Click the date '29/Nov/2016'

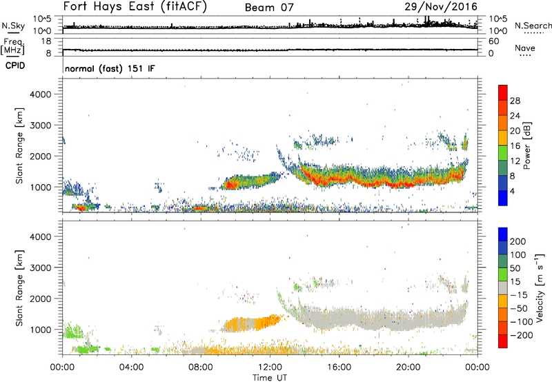[441, 6]
